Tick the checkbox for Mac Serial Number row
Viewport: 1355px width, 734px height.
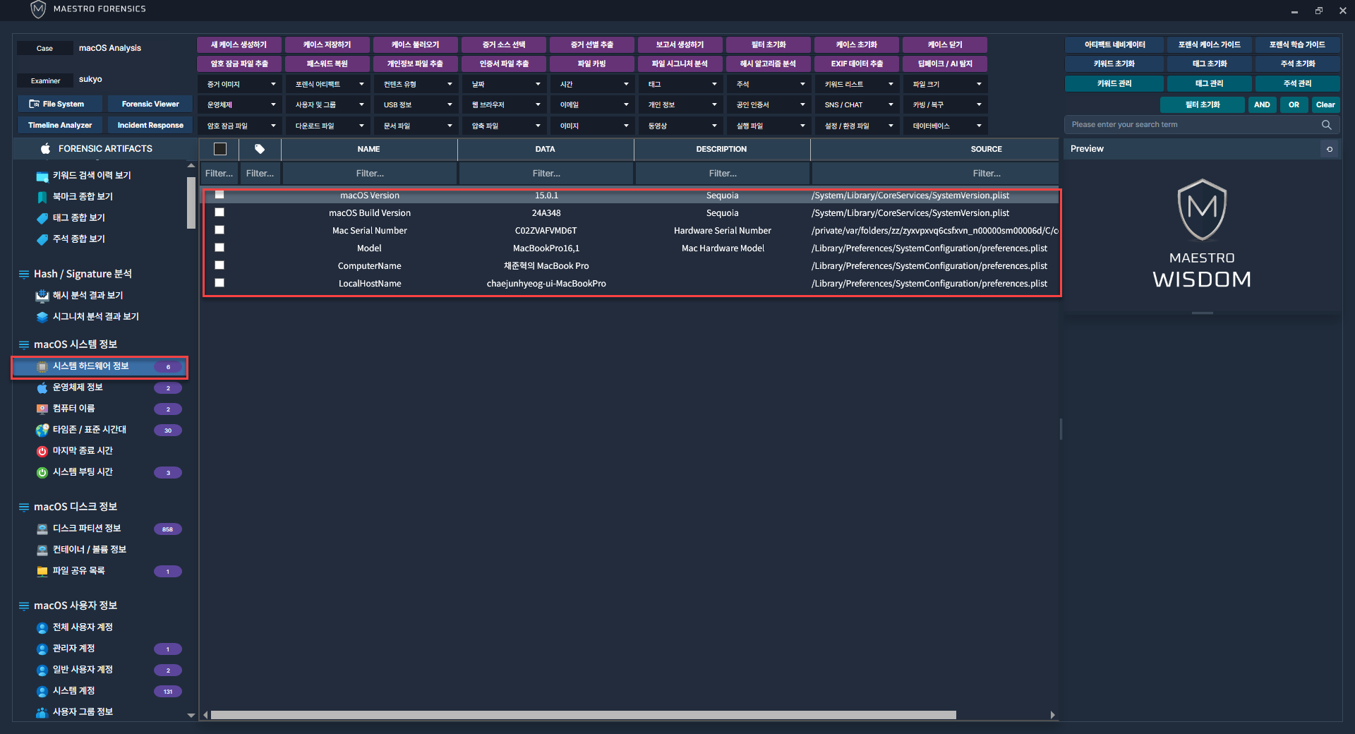click(x=219, y=230)
